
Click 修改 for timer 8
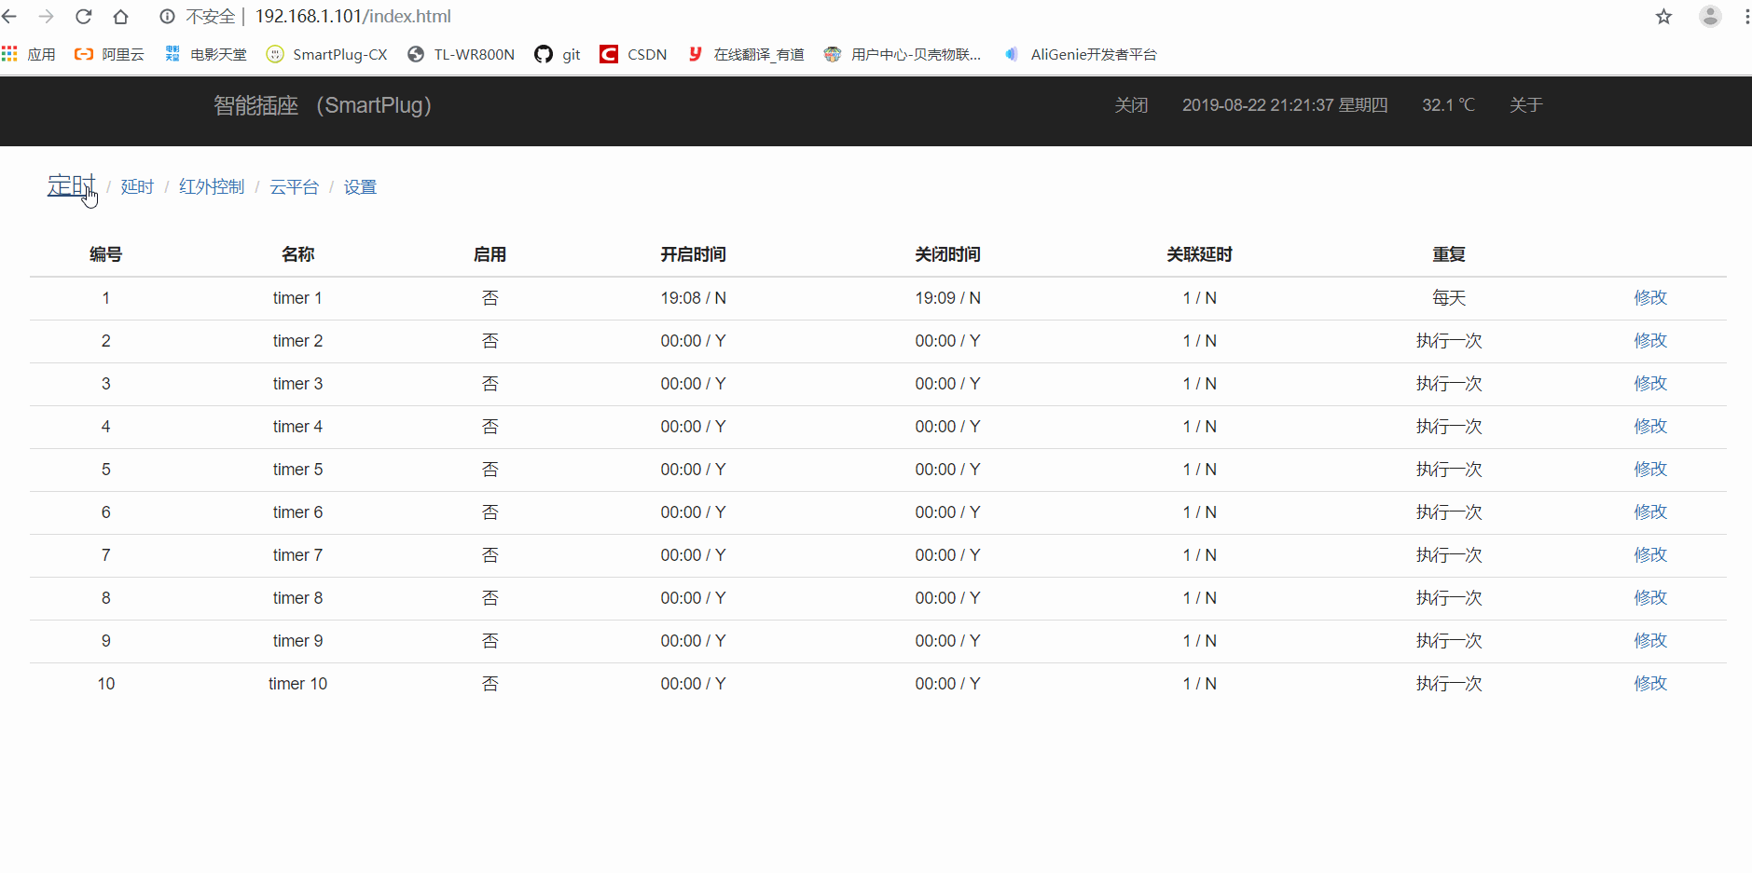pos(1650,598)
